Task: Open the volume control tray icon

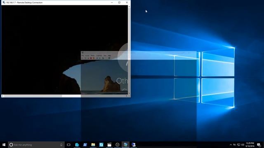Action: click(243, 145)
